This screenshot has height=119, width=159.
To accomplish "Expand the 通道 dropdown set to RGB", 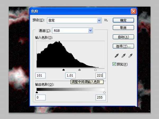I will 72,31.
